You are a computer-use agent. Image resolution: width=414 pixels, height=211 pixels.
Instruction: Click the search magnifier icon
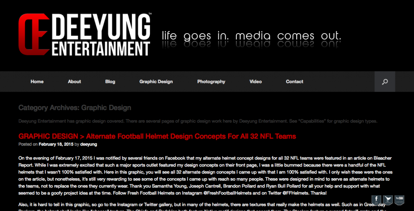[385, 82]
